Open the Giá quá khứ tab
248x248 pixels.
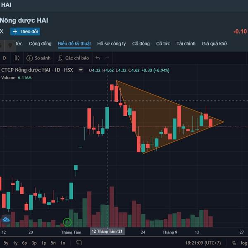[214, 44]
